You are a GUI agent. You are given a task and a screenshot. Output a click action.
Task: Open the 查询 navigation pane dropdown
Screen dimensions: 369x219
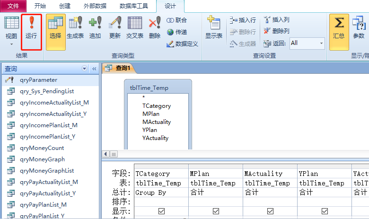(84, 69)
